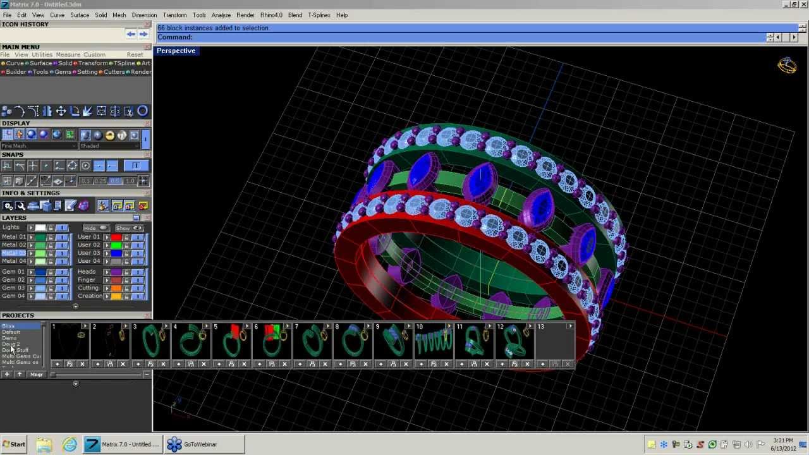
Task: Toggle visibility of User 01 layer
Action: pos(138,237)
